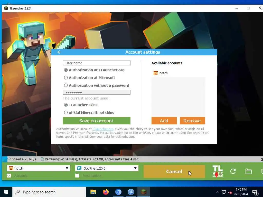Click the file icon next to Remaining
Viewport: 263px width, 197px height.
(42, 159)
